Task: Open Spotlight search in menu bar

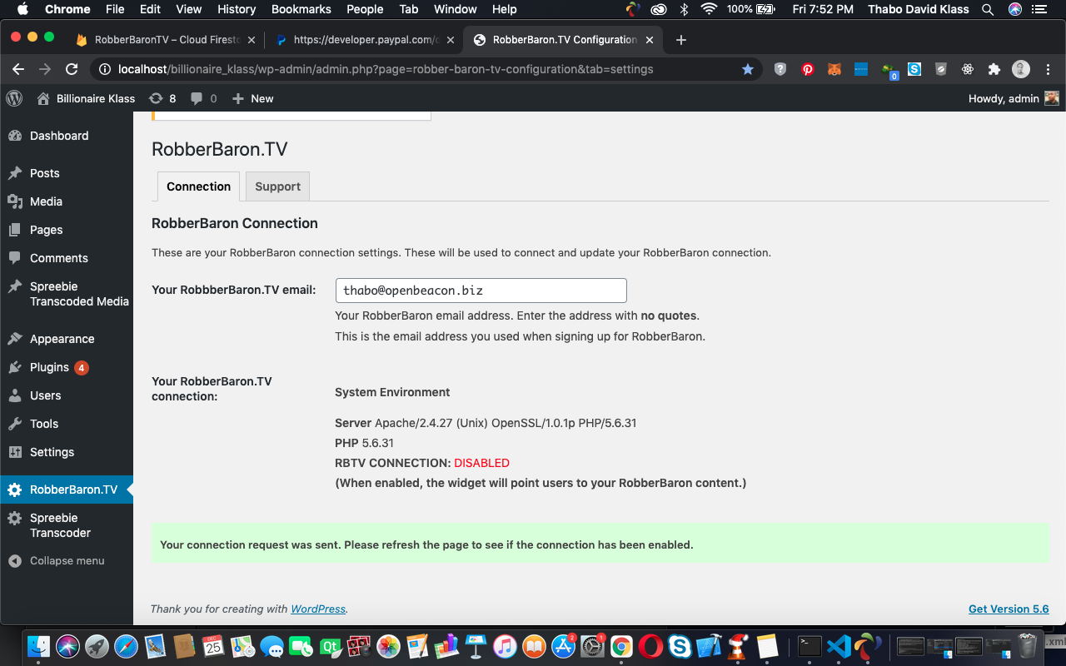Action: 987,9
